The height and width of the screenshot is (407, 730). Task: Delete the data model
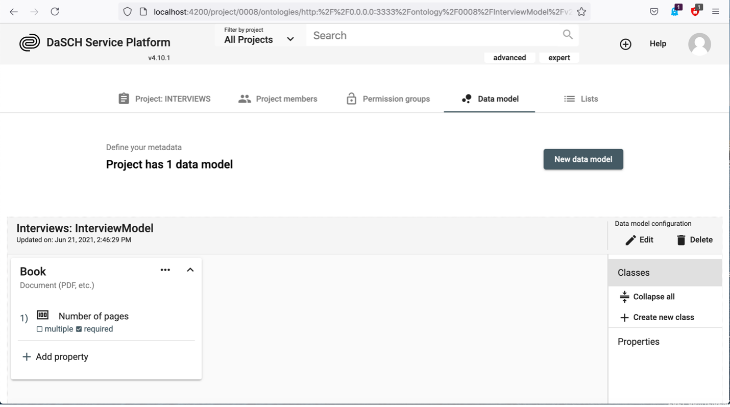(x=694, y=240)
